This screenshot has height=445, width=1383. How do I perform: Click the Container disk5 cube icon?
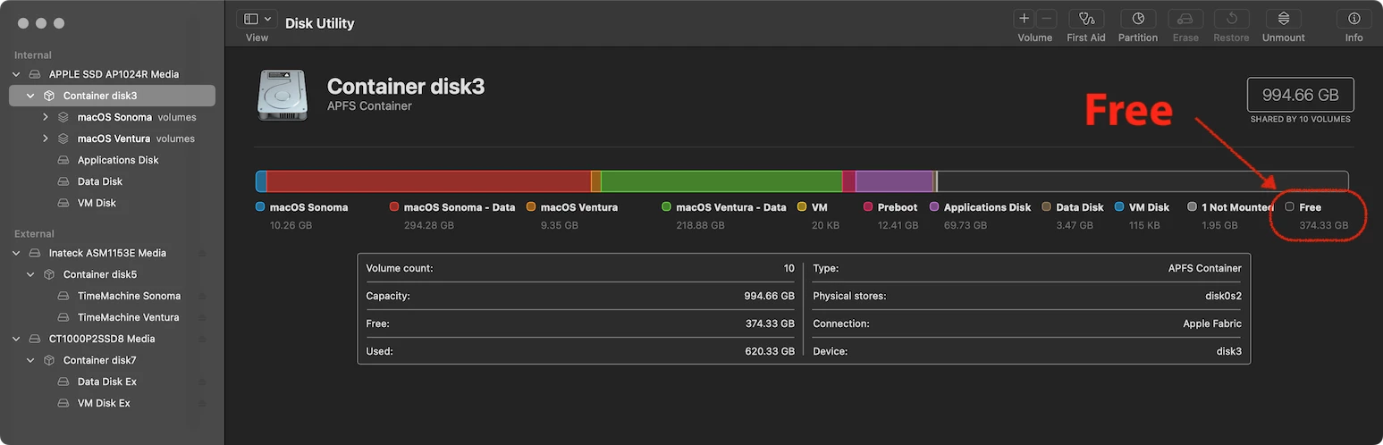click(x=49, y=274)
